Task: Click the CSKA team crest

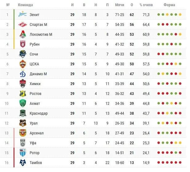Action: 23,64
